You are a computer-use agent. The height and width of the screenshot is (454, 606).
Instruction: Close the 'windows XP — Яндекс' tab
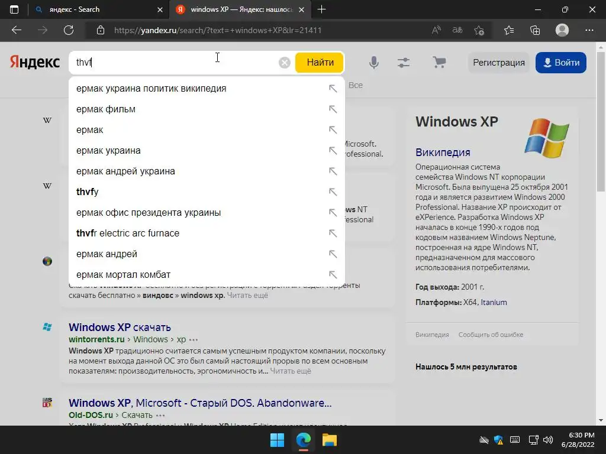[302, 9]
